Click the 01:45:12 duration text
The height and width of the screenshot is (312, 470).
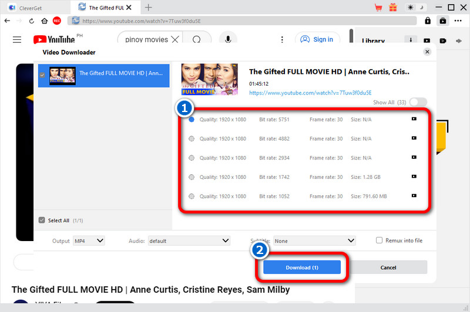pos(258,84)
